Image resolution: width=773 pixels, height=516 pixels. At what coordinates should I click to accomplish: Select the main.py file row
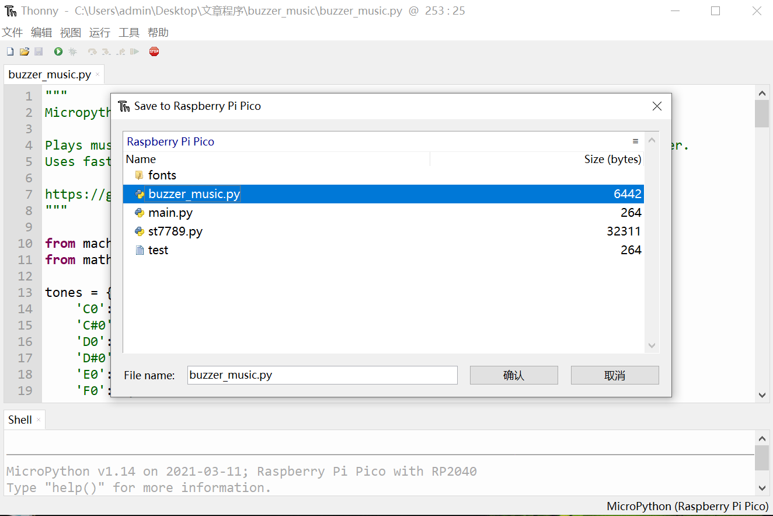384,213
